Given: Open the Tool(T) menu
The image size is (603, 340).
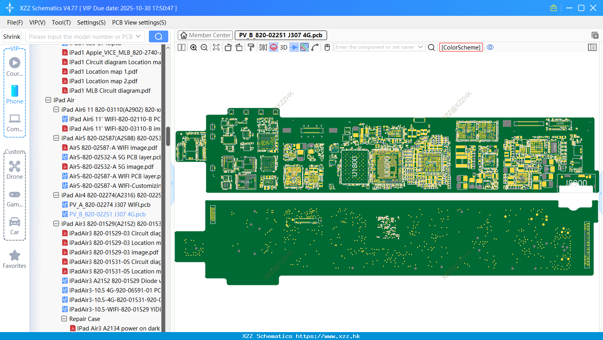Looking at the screenshot, I should pos(61,23).
